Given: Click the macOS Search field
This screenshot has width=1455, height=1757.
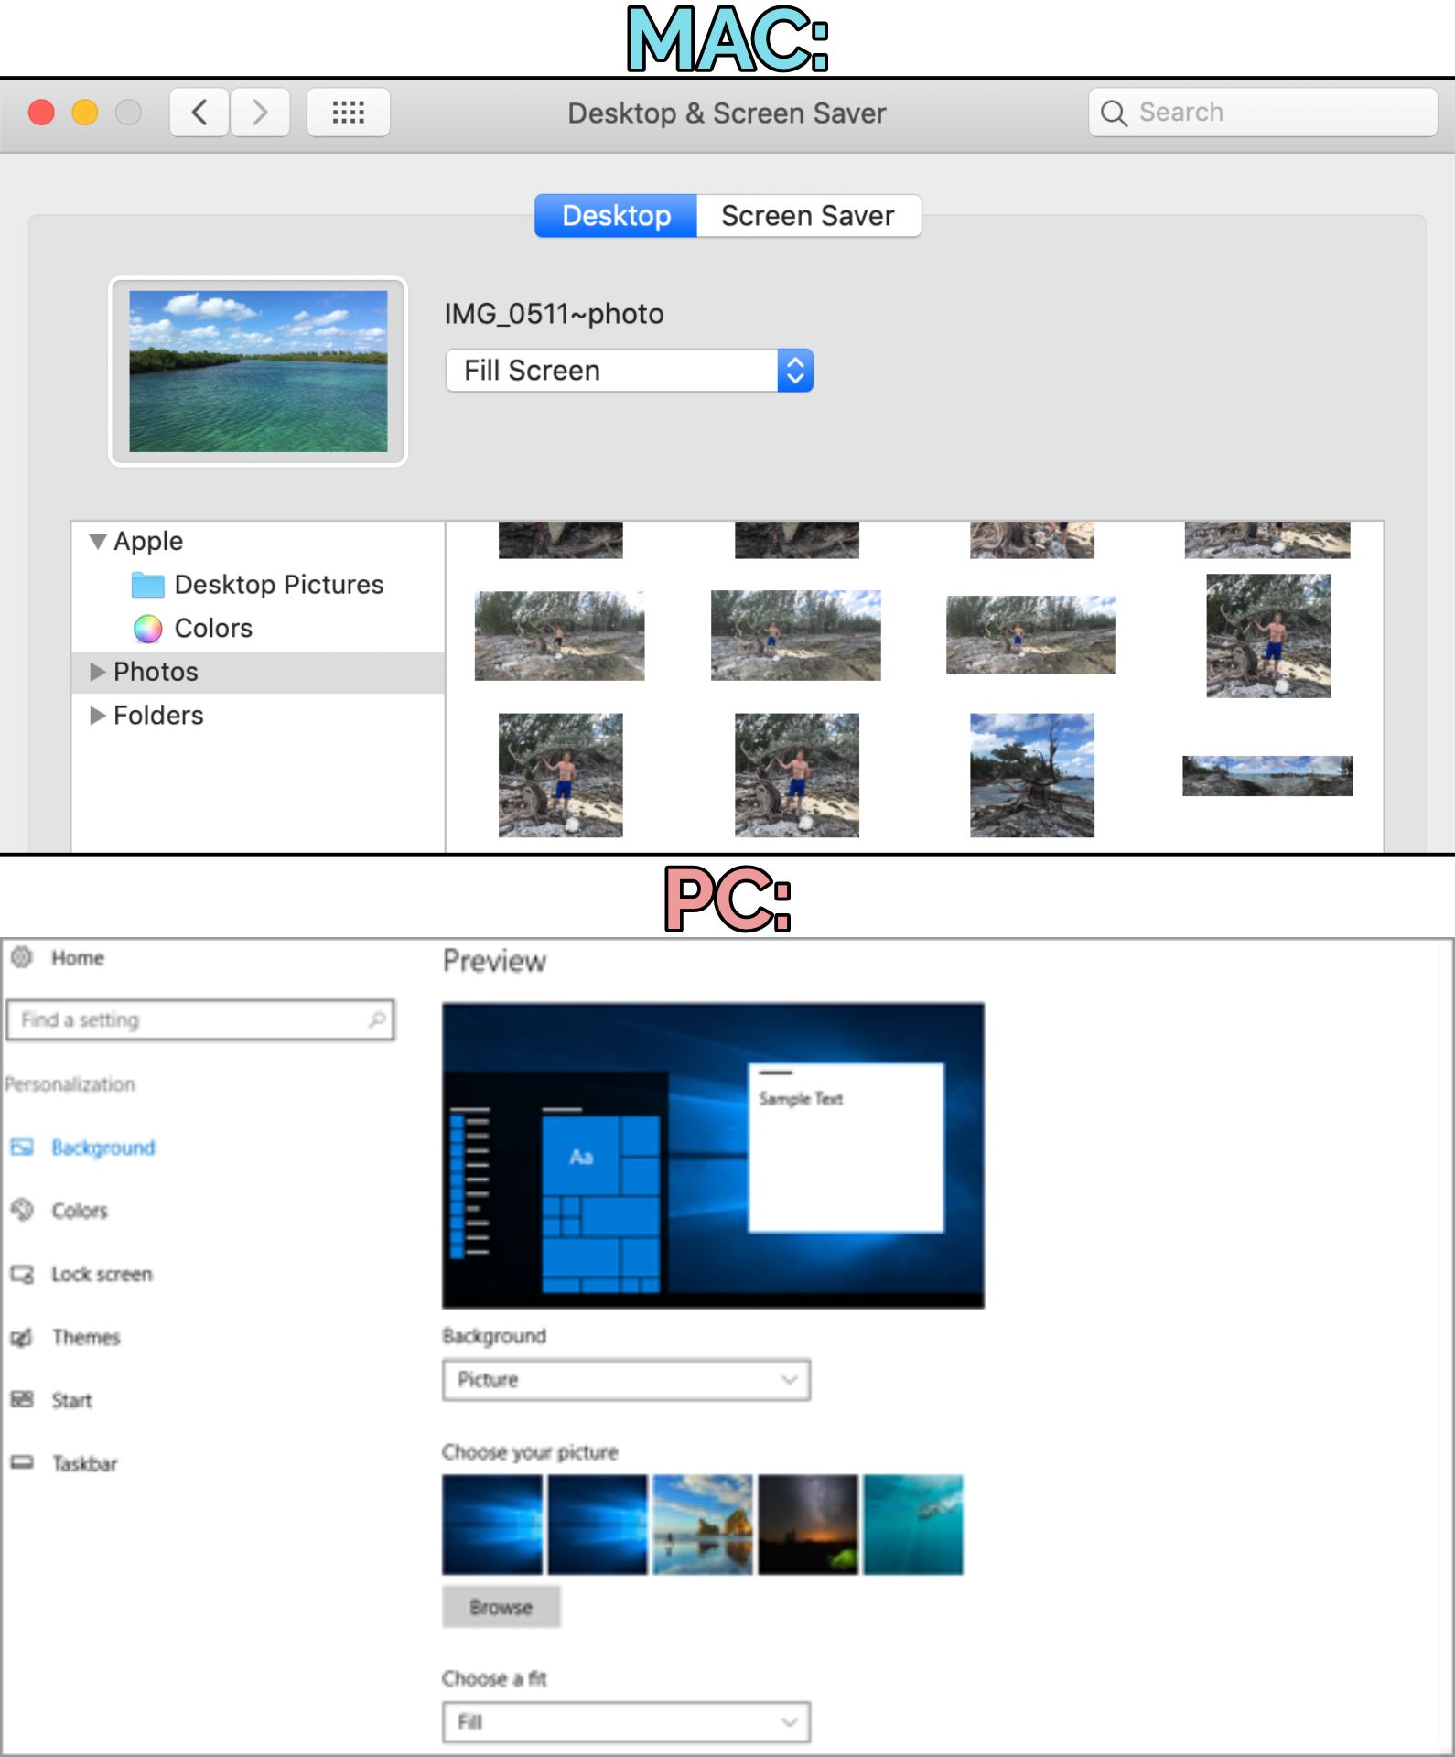Looking at the screenshot, I should click(x=1263, y=113).
